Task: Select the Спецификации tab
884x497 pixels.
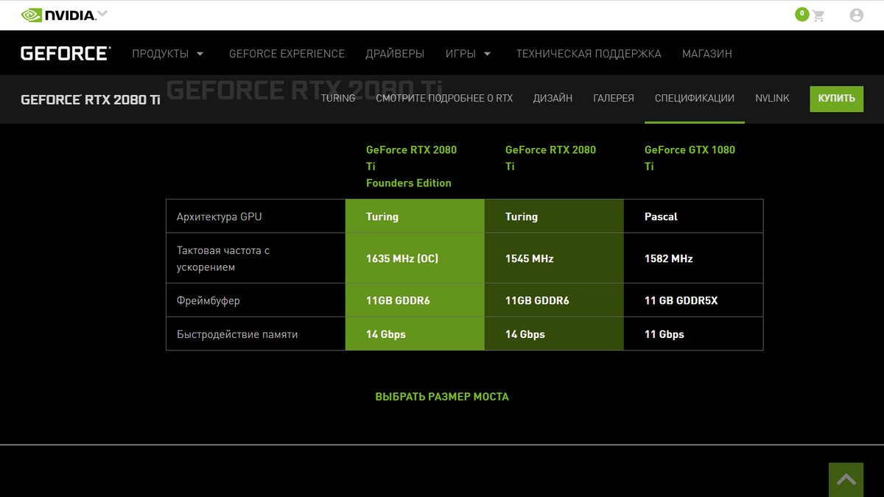Action: [x=695, y=98]
